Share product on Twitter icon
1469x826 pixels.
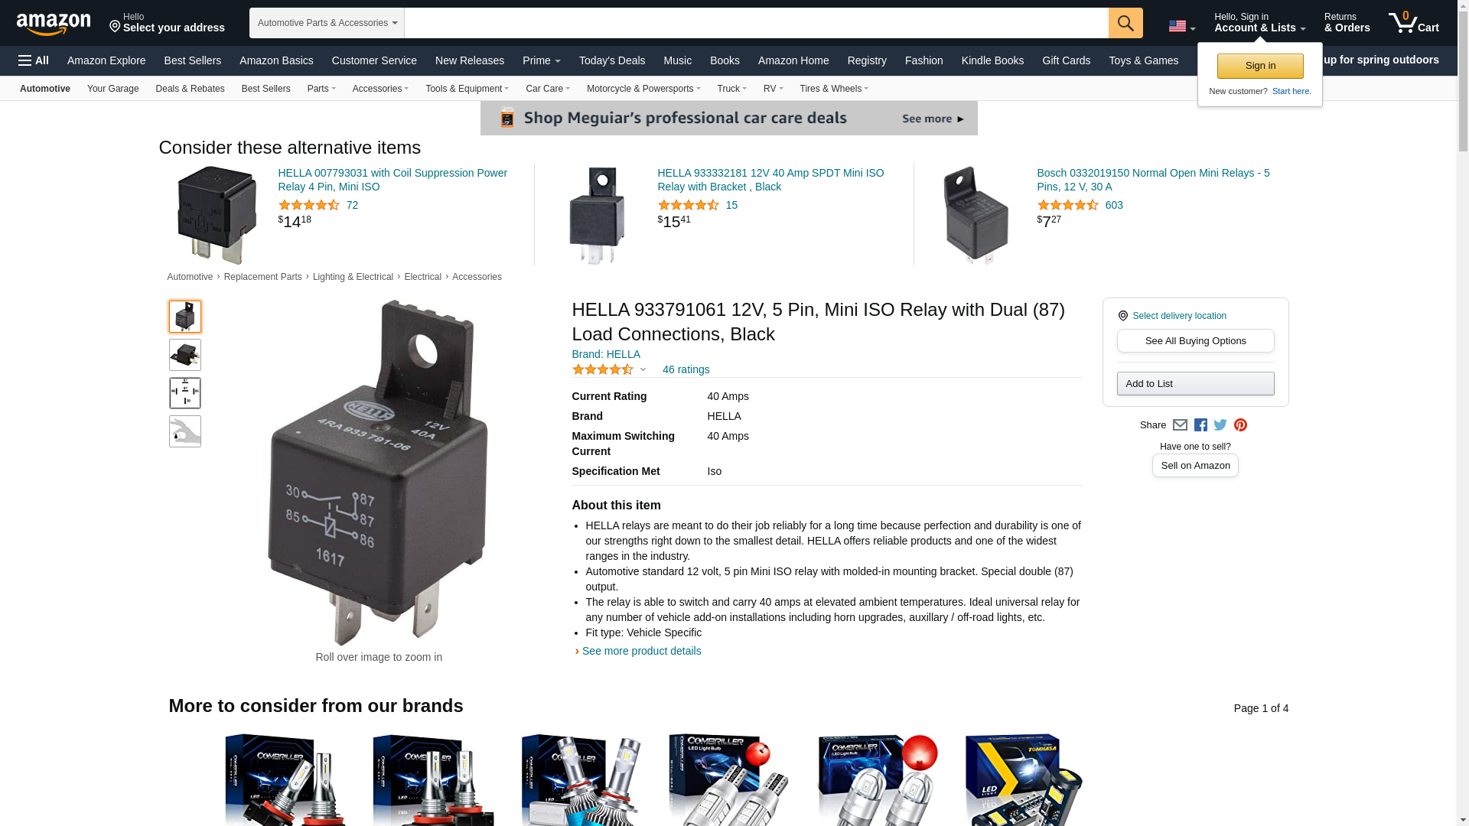pyautogui.click(x=1220, y=425)
